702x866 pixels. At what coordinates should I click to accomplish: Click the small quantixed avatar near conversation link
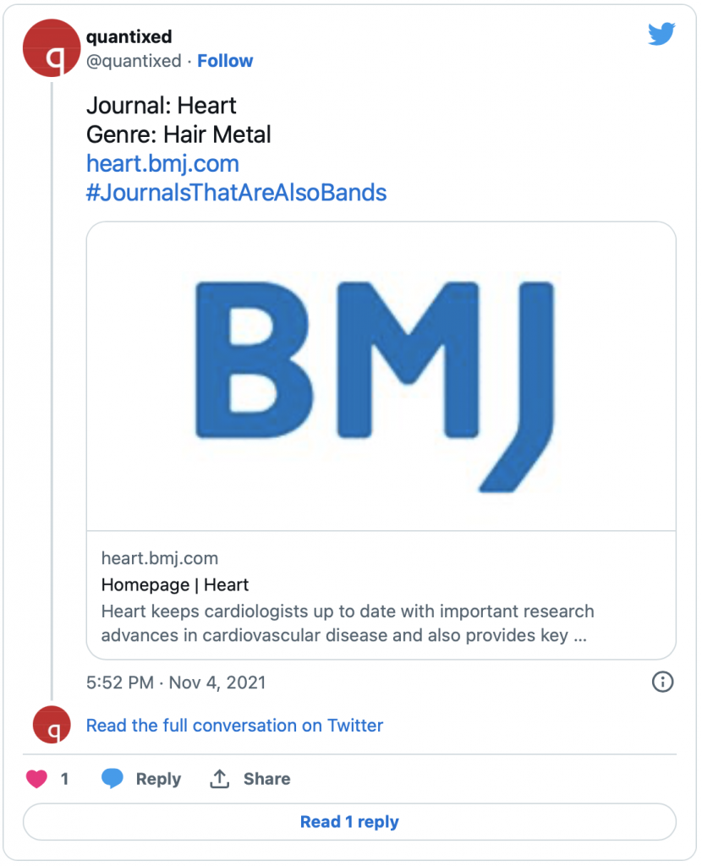(52, 725)
